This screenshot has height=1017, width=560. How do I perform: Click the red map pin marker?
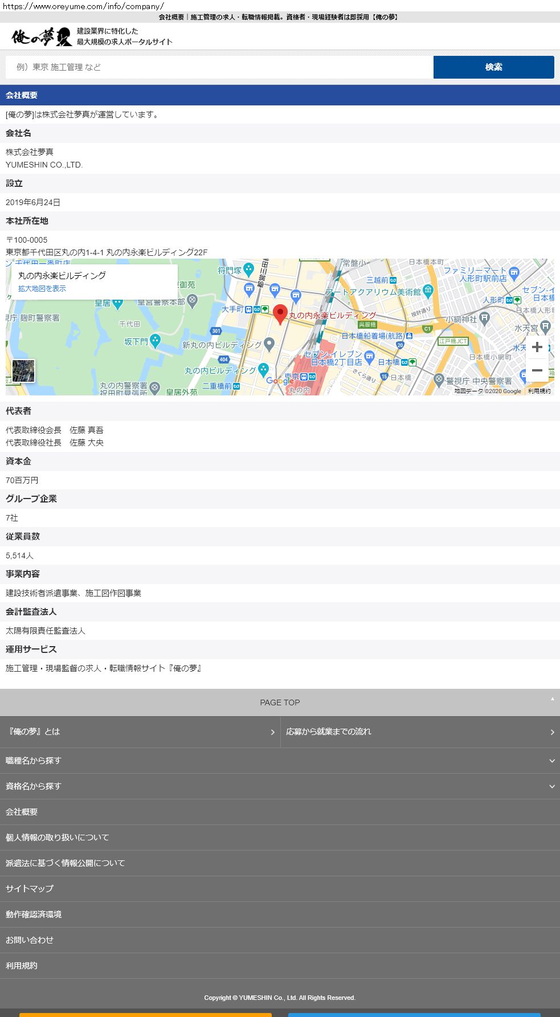click(x=280, y=314)
